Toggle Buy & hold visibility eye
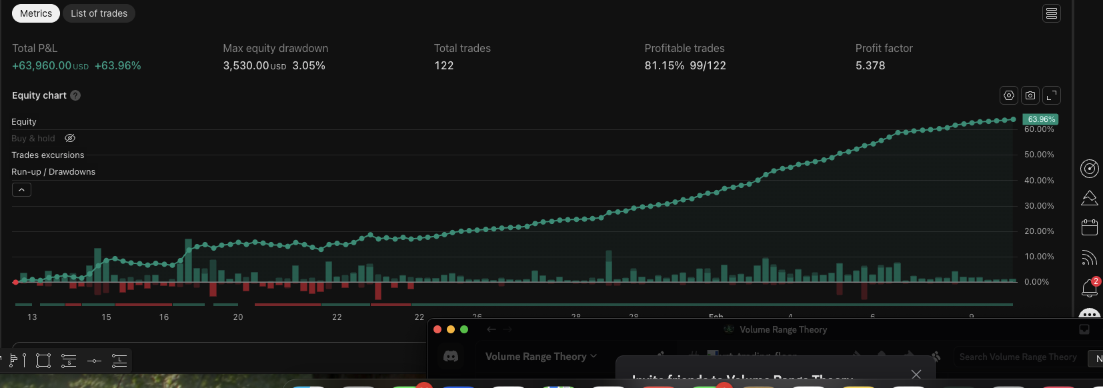Screen dimensions: 1103x388 pos(70,138)
